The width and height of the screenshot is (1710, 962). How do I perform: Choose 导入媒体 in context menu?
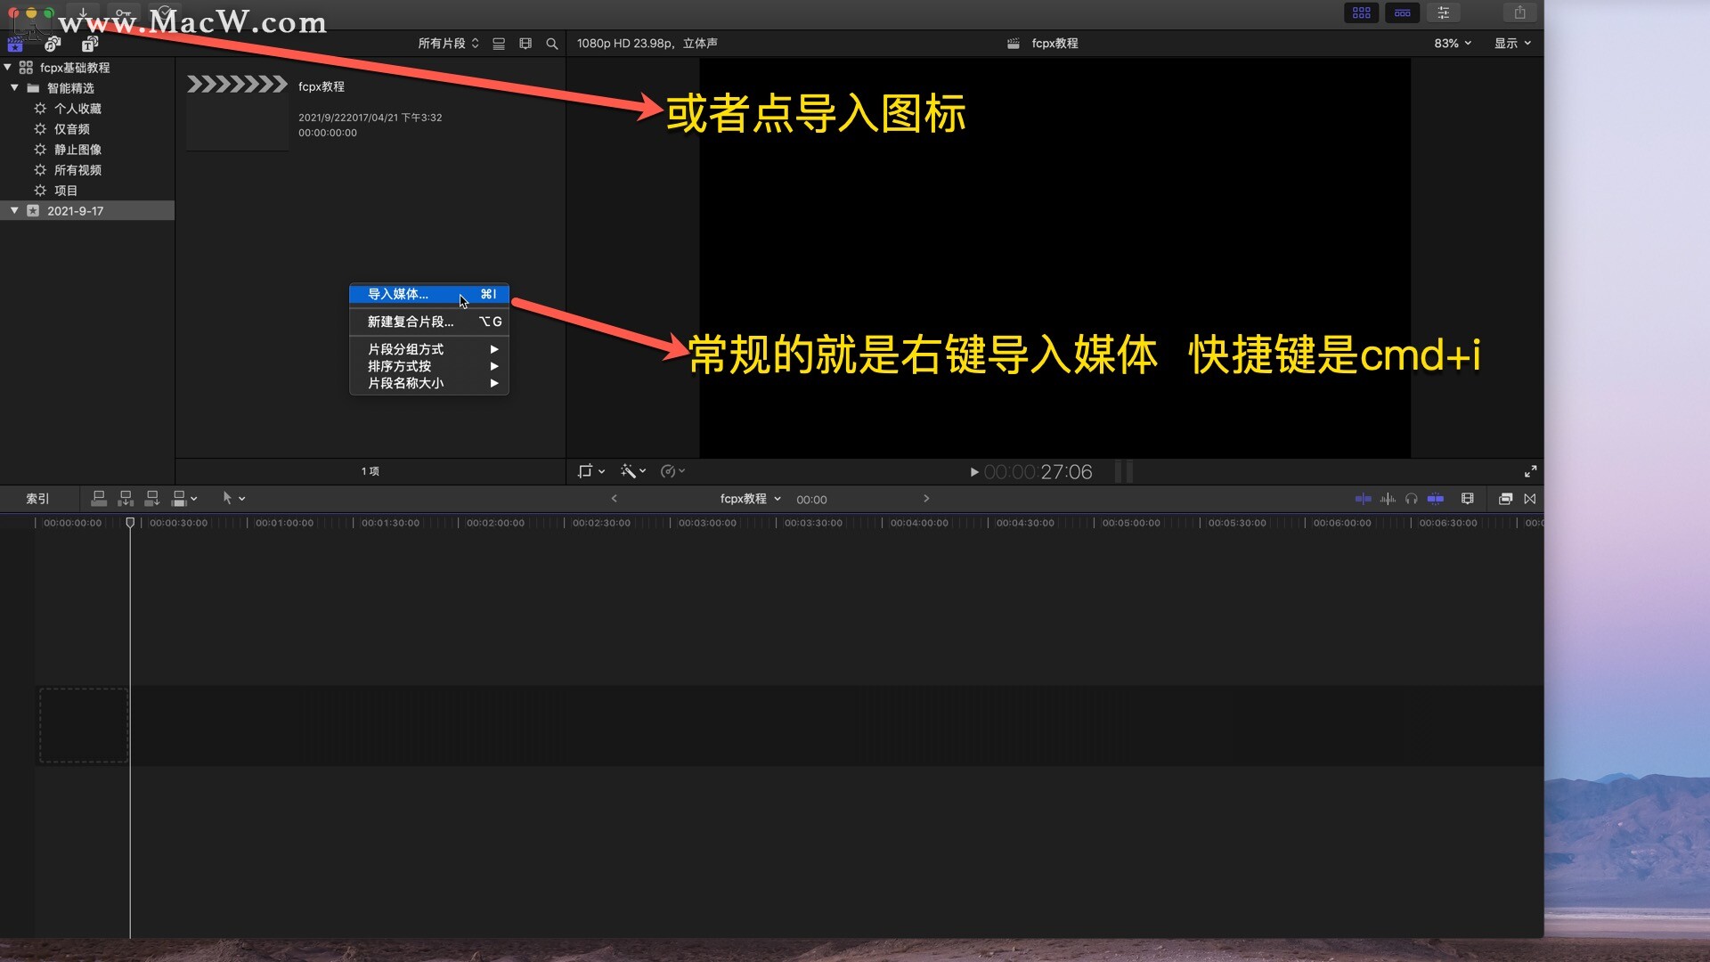(398, 294)
